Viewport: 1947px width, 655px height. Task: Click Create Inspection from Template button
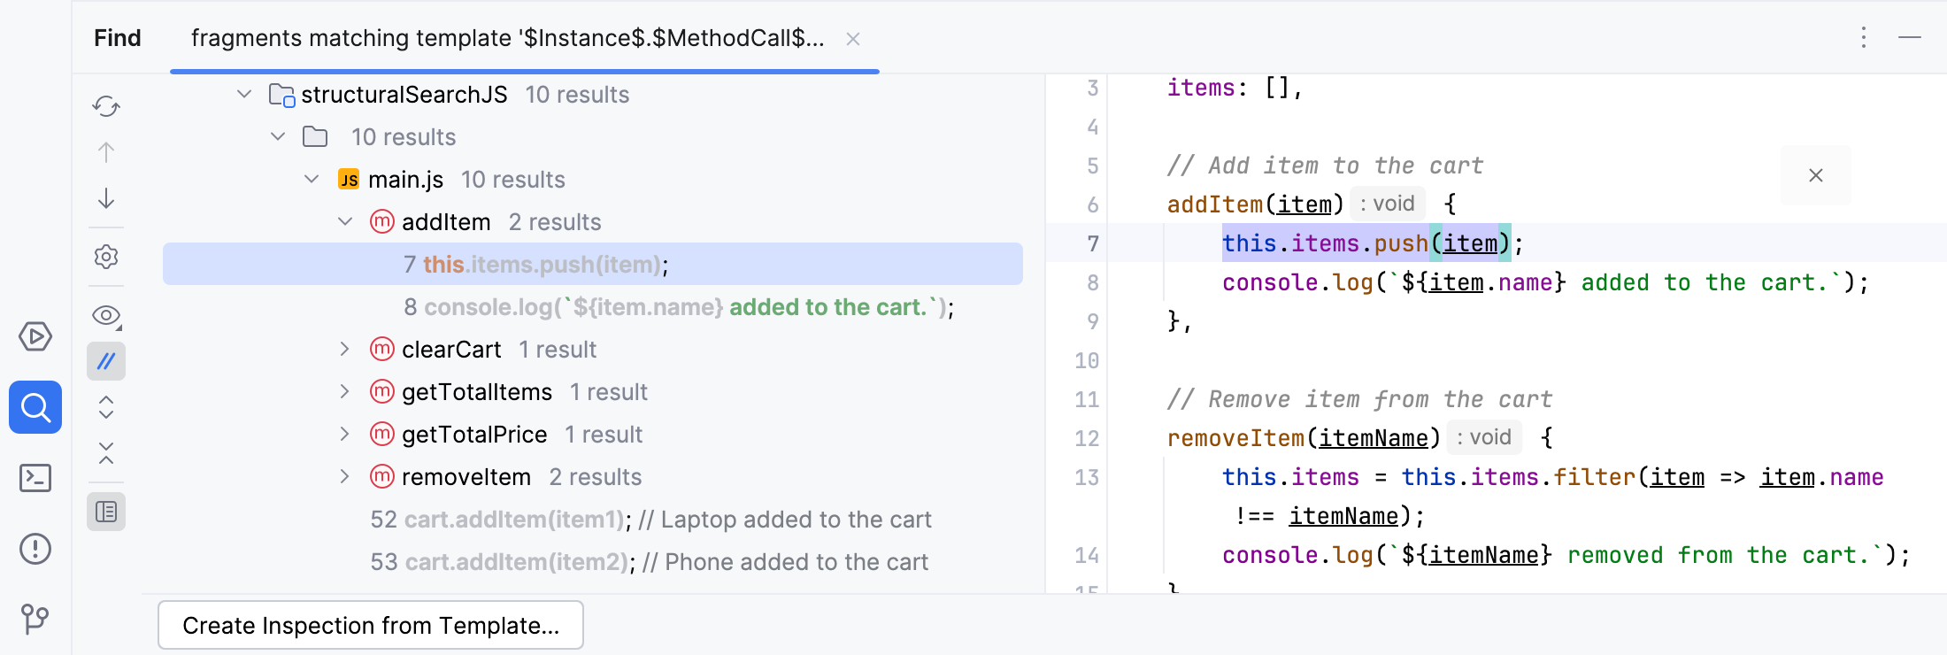click(371, 625)
